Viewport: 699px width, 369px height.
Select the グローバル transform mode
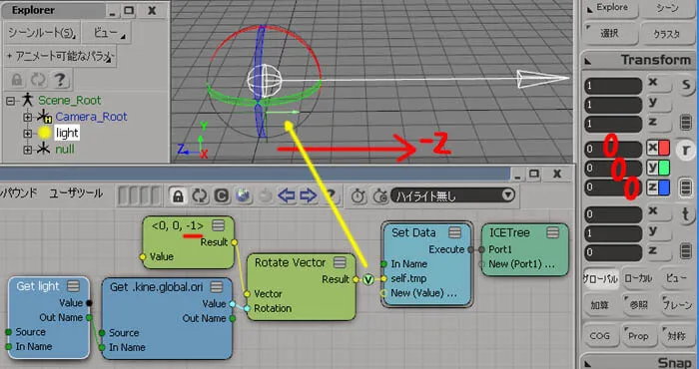point(600,278)
